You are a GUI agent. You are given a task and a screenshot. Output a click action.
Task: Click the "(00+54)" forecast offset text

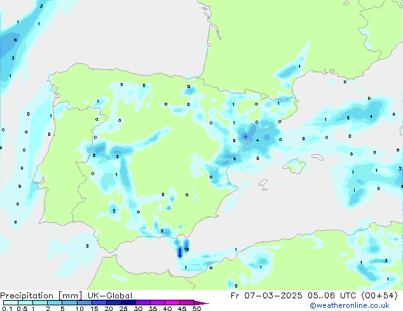[379, 296]
